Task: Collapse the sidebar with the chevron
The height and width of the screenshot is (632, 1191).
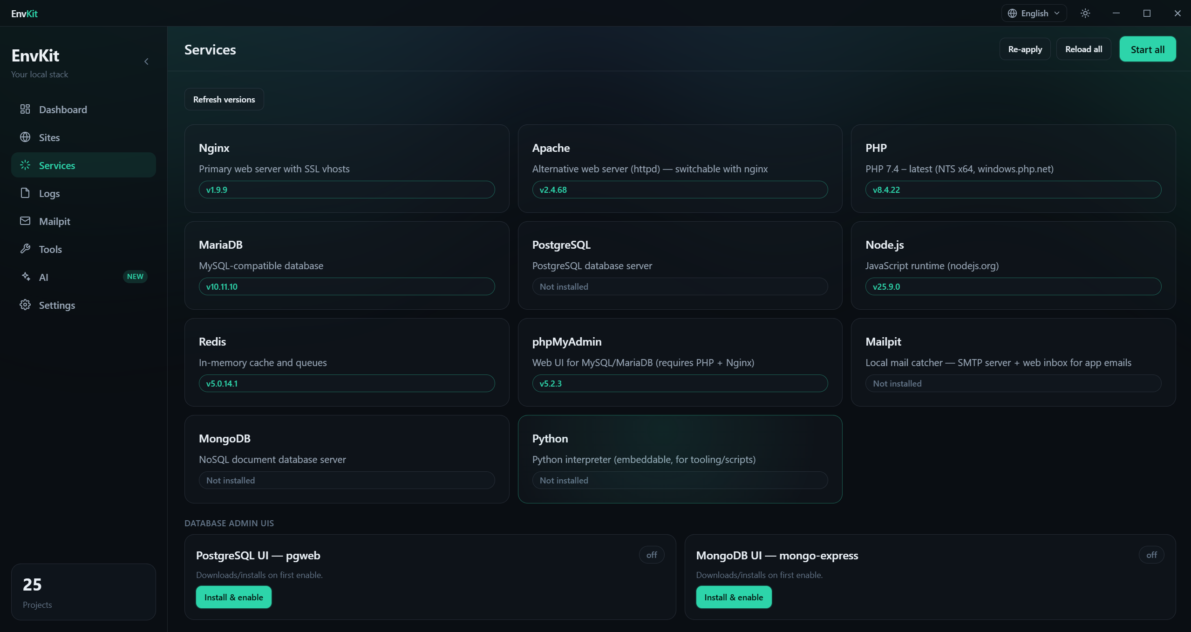Action: (x=146, y=61)
